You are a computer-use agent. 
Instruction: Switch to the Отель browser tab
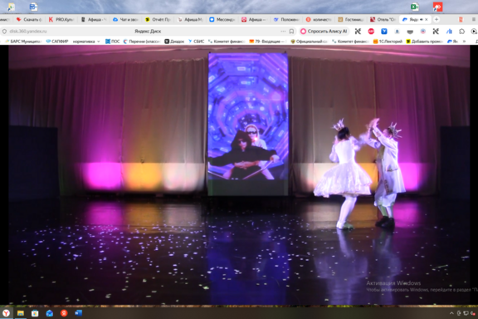pos(383,20)
